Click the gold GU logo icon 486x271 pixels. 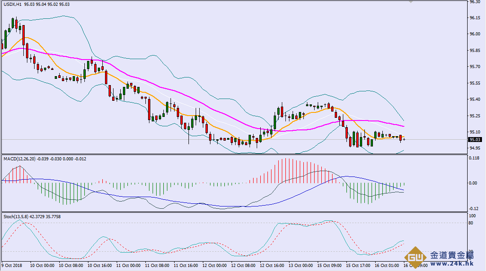(416, 258)
